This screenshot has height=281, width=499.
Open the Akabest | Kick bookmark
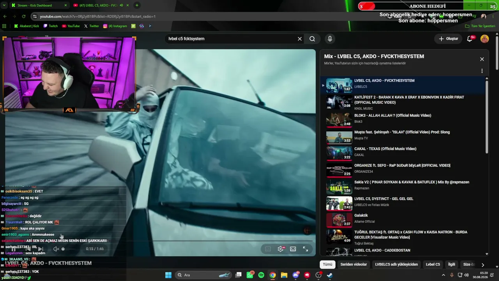click(27, 26)
